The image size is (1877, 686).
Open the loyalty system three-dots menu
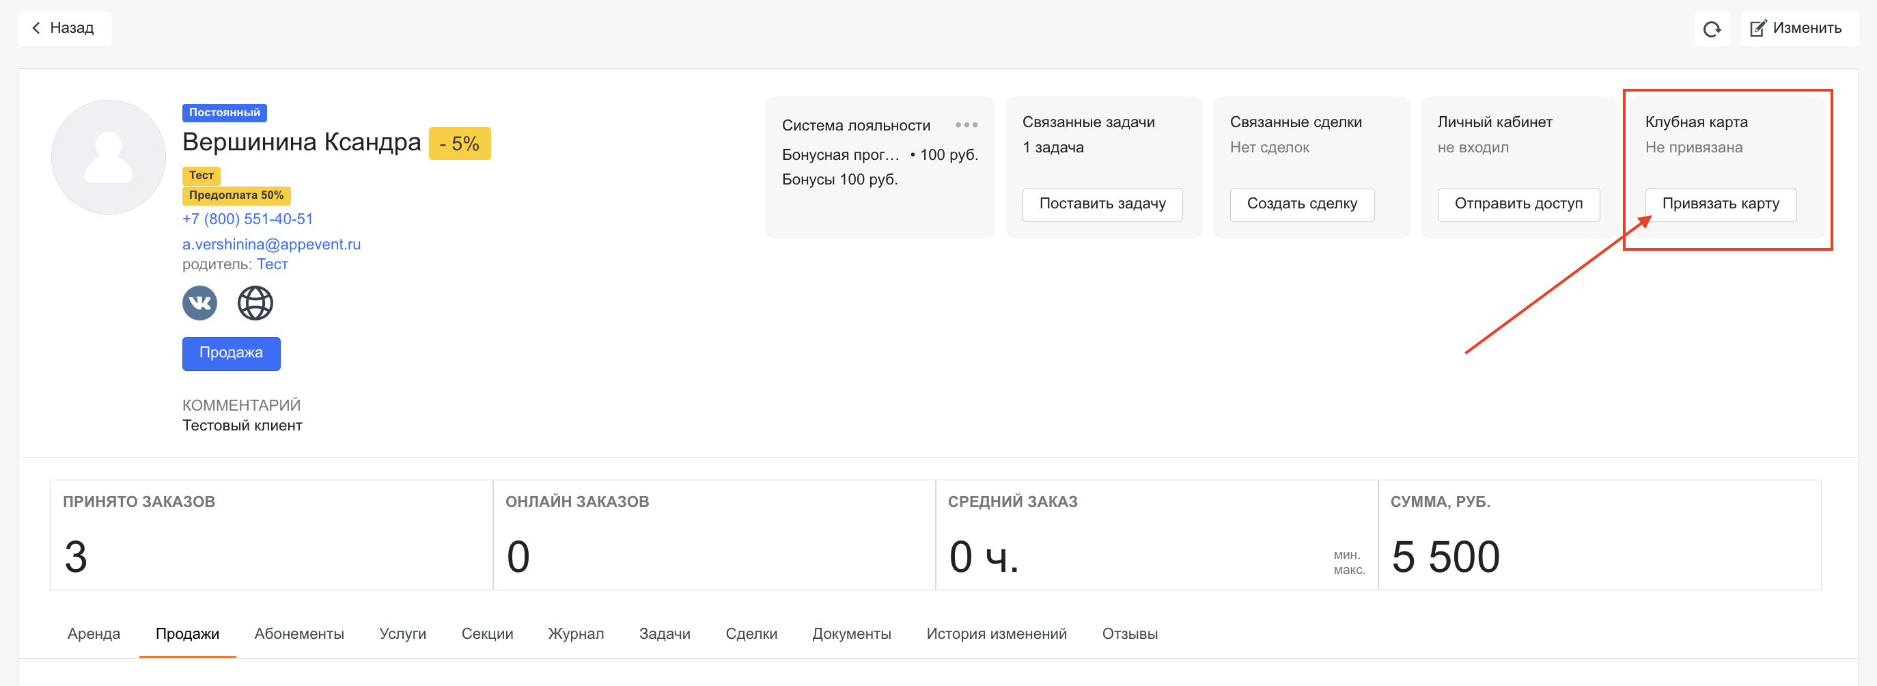point(967,124)
